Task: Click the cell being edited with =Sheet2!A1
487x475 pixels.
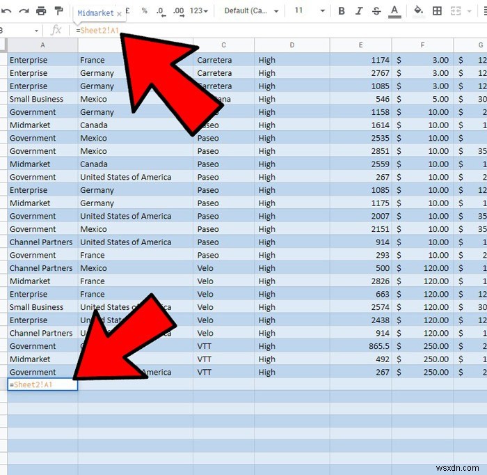Action: (x=42, y=384)
